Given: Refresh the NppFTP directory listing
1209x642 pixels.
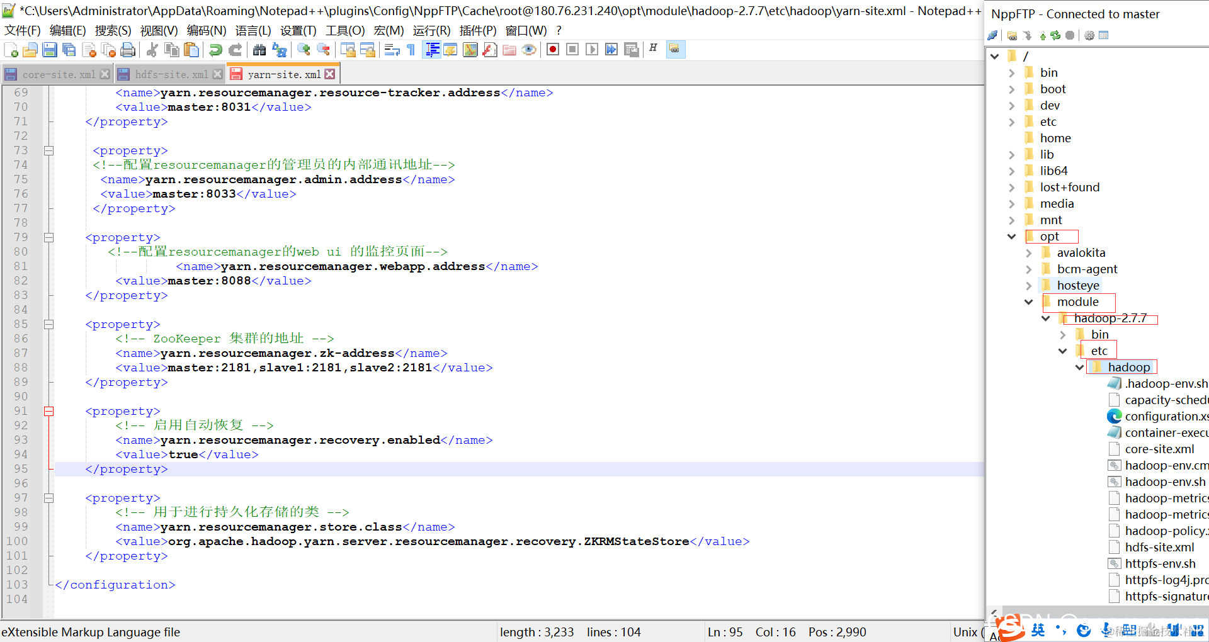Looking at the screenshot, I should click(1055, 35).
